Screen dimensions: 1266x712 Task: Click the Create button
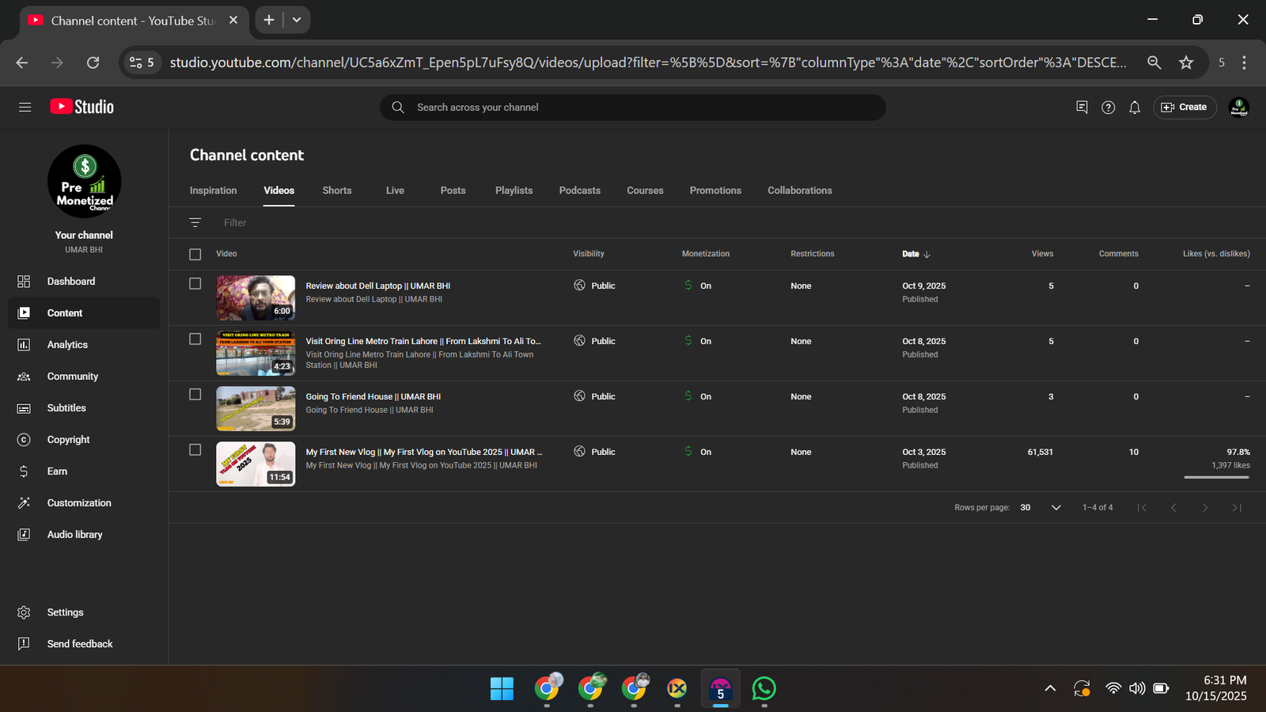[x=1185, y=108]
